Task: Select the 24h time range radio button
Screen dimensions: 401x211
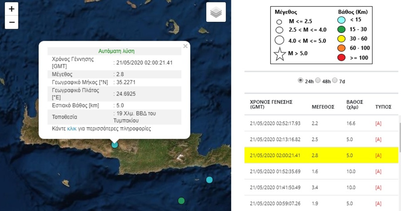Action: 300,81
